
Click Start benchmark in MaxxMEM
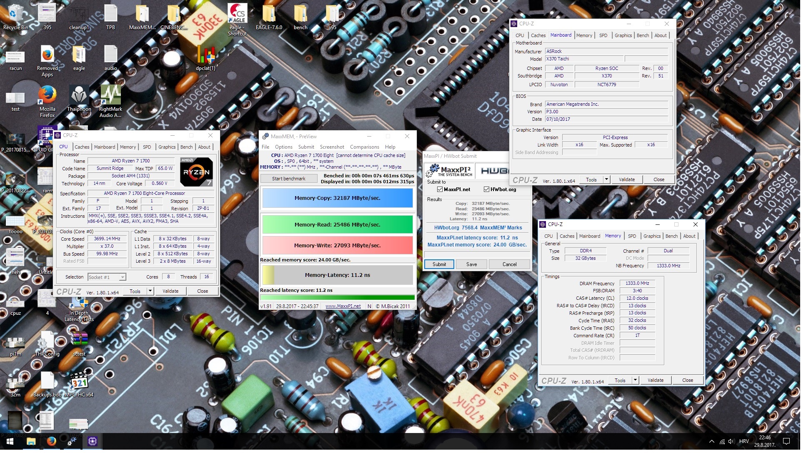[x=289, y=179]
